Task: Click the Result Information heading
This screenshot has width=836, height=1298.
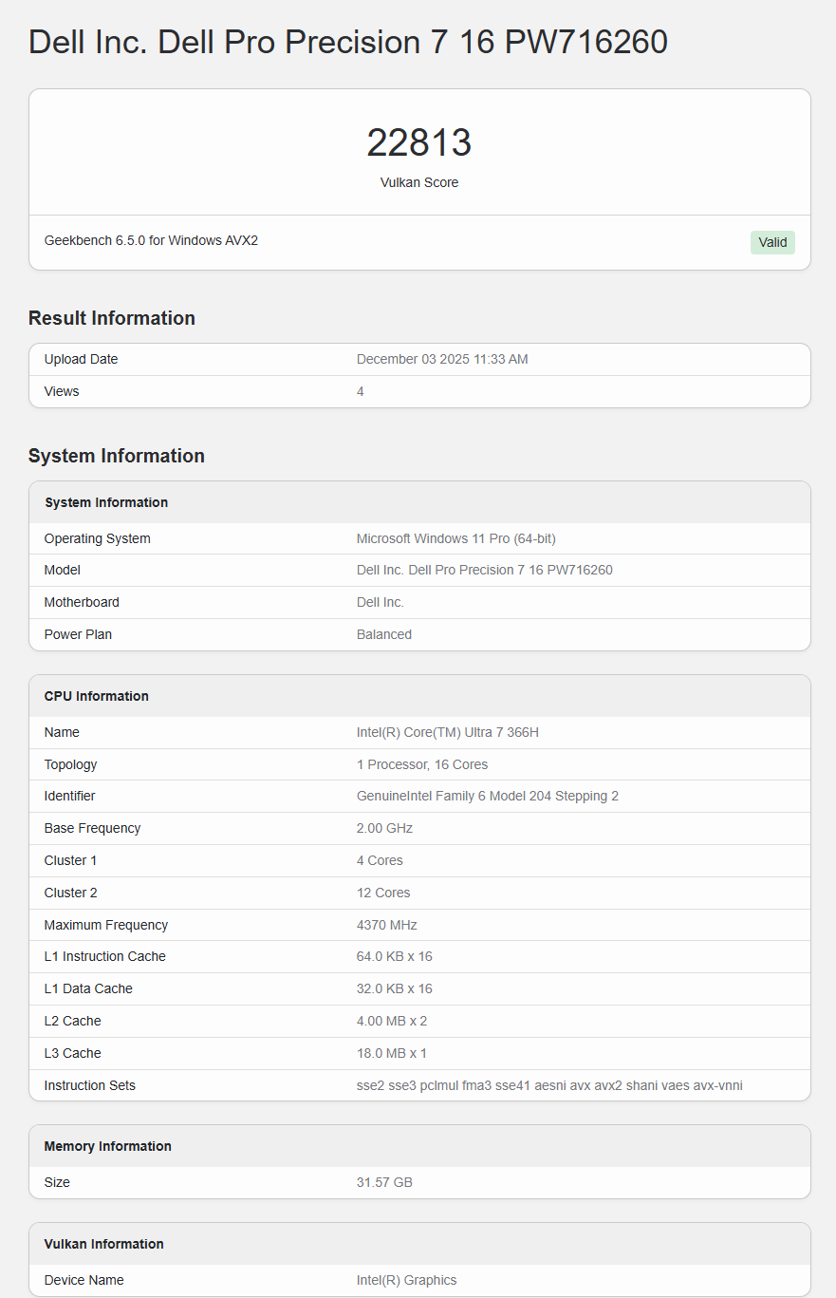Action: (x=111, y=318)
